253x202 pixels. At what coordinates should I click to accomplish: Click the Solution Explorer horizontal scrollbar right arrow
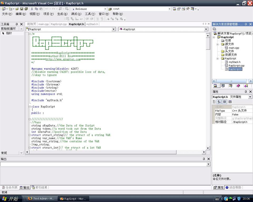[x=250, y=81]
